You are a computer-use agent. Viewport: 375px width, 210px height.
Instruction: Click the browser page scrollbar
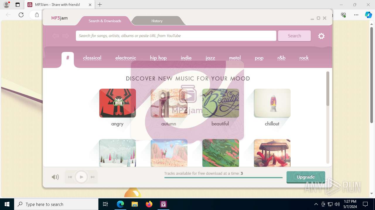tap(371, 75)
